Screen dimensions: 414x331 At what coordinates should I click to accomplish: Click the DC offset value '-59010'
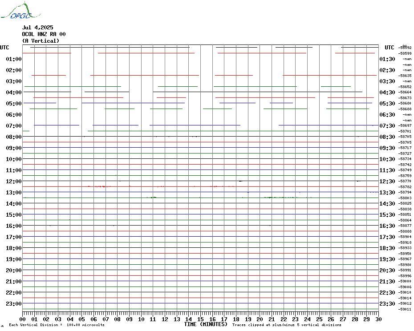(405, 292)
